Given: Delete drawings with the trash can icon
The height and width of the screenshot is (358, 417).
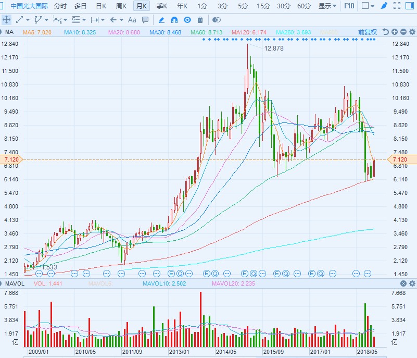Looking at the screenshot, I should (x=200, y=20).
